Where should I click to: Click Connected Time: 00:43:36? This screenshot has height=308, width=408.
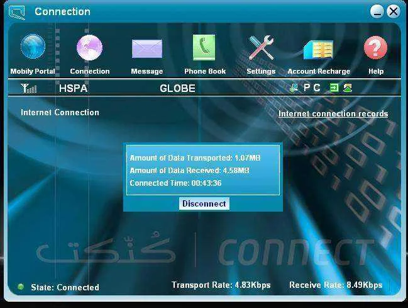175,183
